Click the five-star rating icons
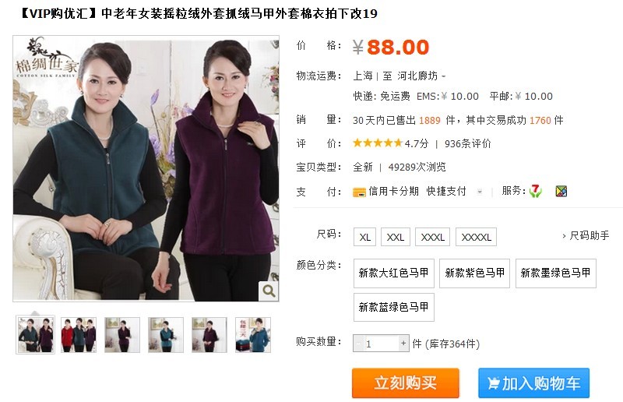This screenshot has height=402, width=623. click(378, 143)
